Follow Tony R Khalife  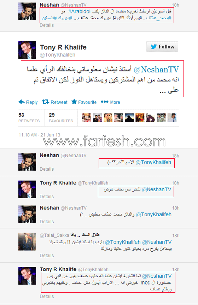[x=162, y=47]
